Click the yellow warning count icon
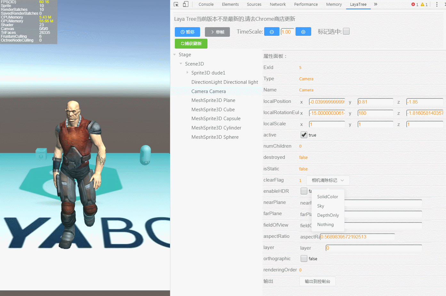This screenshot has width=446, height=296. coord(422,4)
